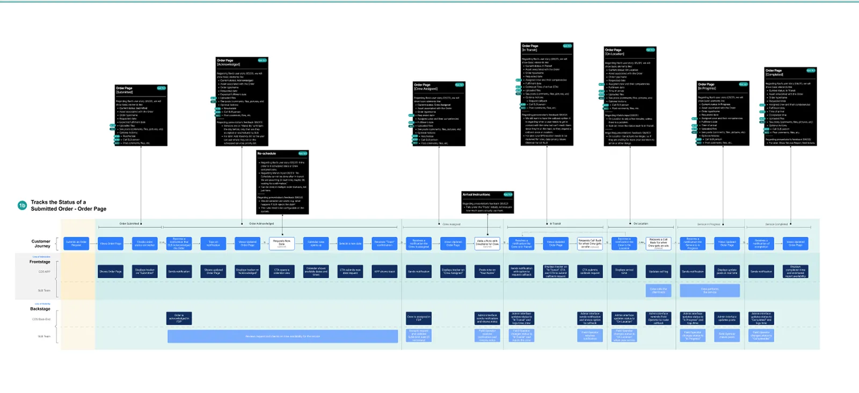This screenshot has width=859, height=393.
Task: Open the "Order Page [Acknowledged]" black note
Action: point(242,101)
